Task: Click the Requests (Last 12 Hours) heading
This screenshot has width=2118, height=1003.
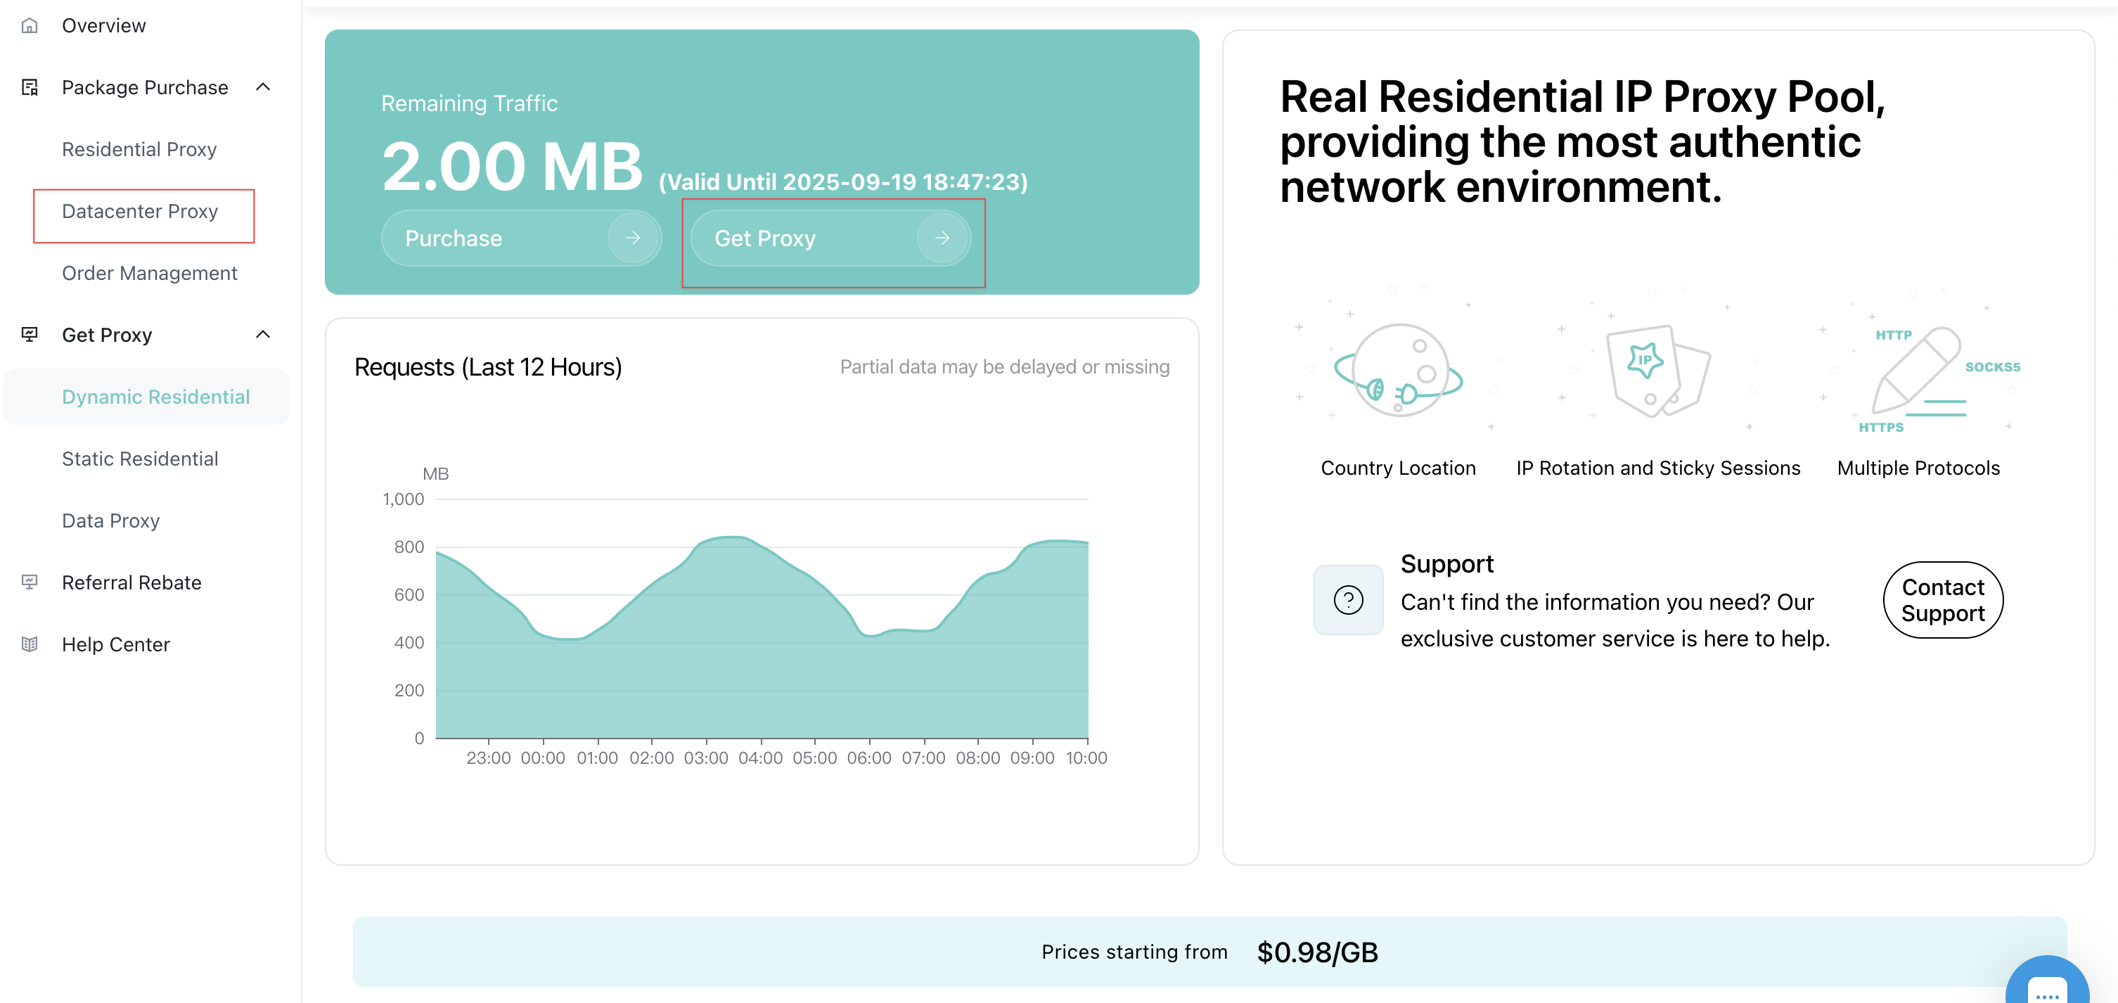Action: [x=489, y=366]
